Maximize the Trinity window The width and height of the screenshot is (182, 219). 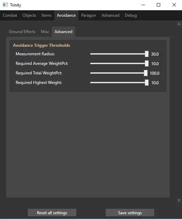click(158, 5)
